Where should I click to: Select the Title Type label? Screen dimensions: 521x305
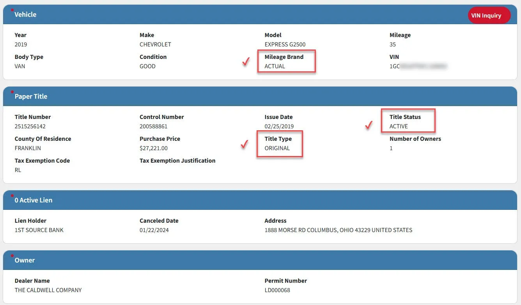point(278,139)
